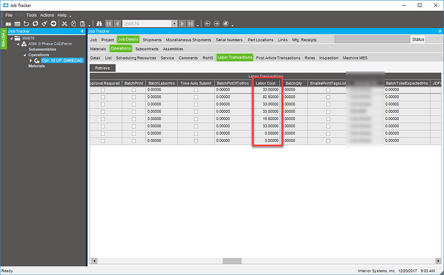Screen dimensions: 444x275
Task: Click the grid view toolbar icon
Action: [17, 24]
